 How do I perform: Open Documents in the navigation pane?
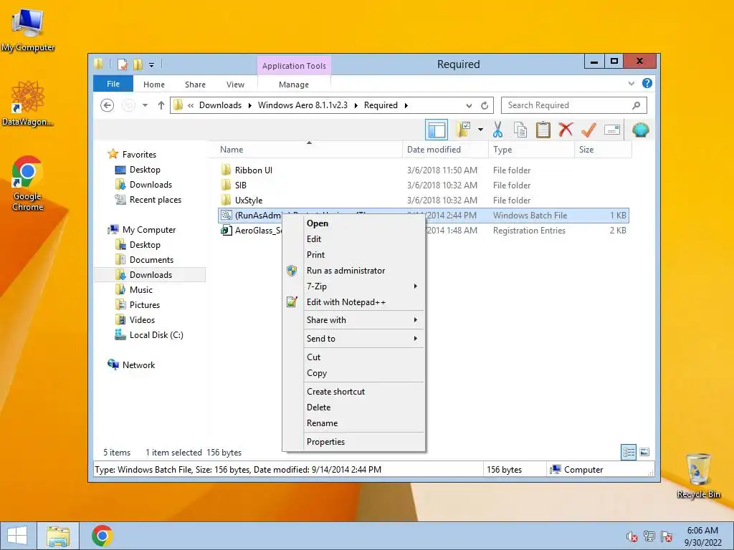pos(151,260)
